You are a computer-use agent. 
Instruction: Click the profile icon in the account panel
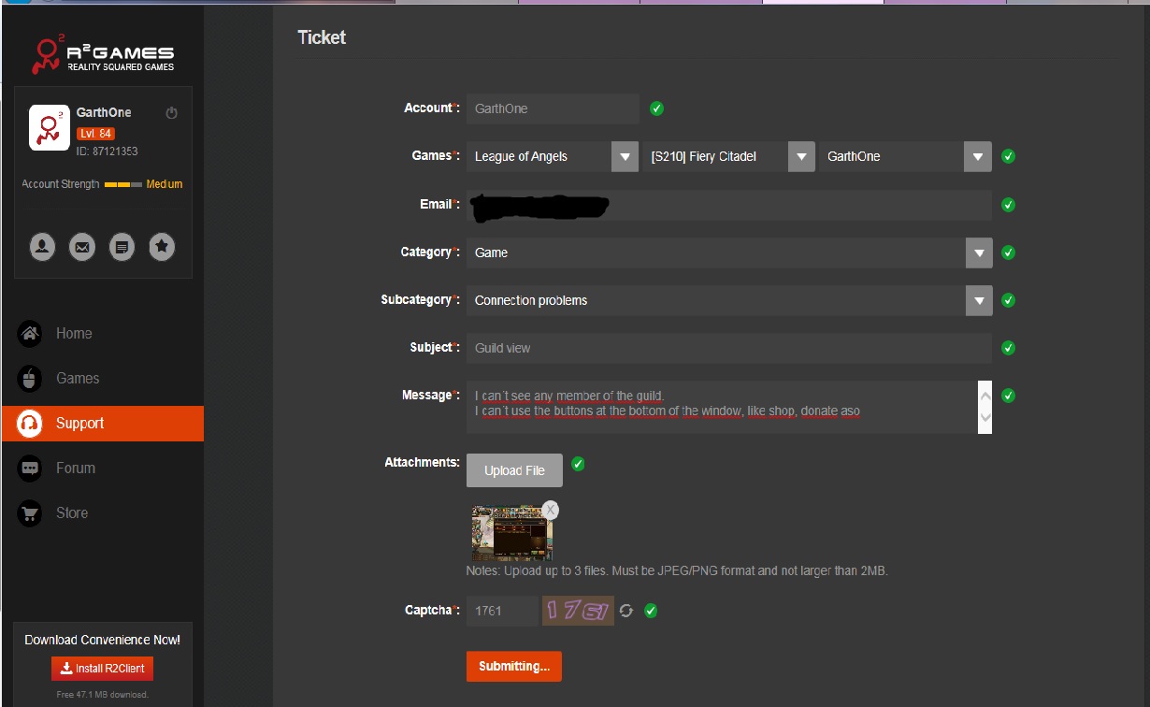tap(42, 247)
